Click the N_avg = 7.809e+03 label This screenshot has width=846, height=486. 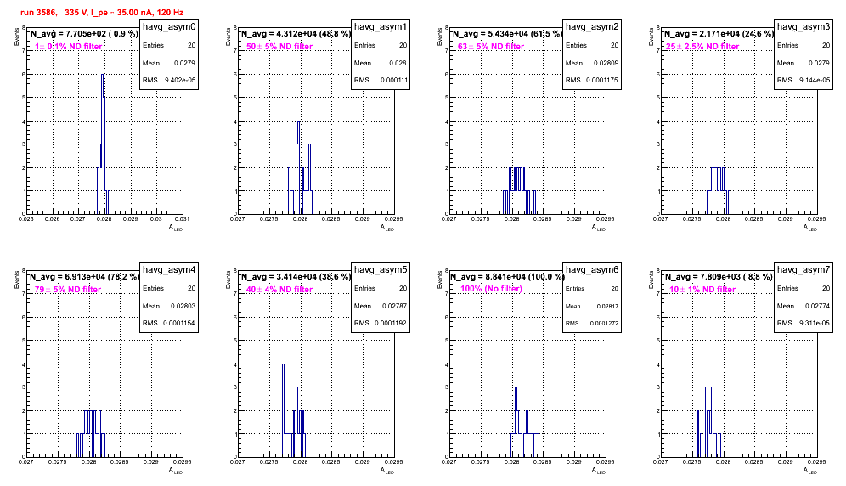(x=718, y=276)
